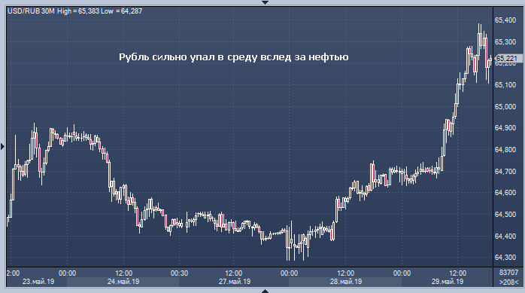
Task: Click the Low = 64,287 label
Action: tap(122, 11)
